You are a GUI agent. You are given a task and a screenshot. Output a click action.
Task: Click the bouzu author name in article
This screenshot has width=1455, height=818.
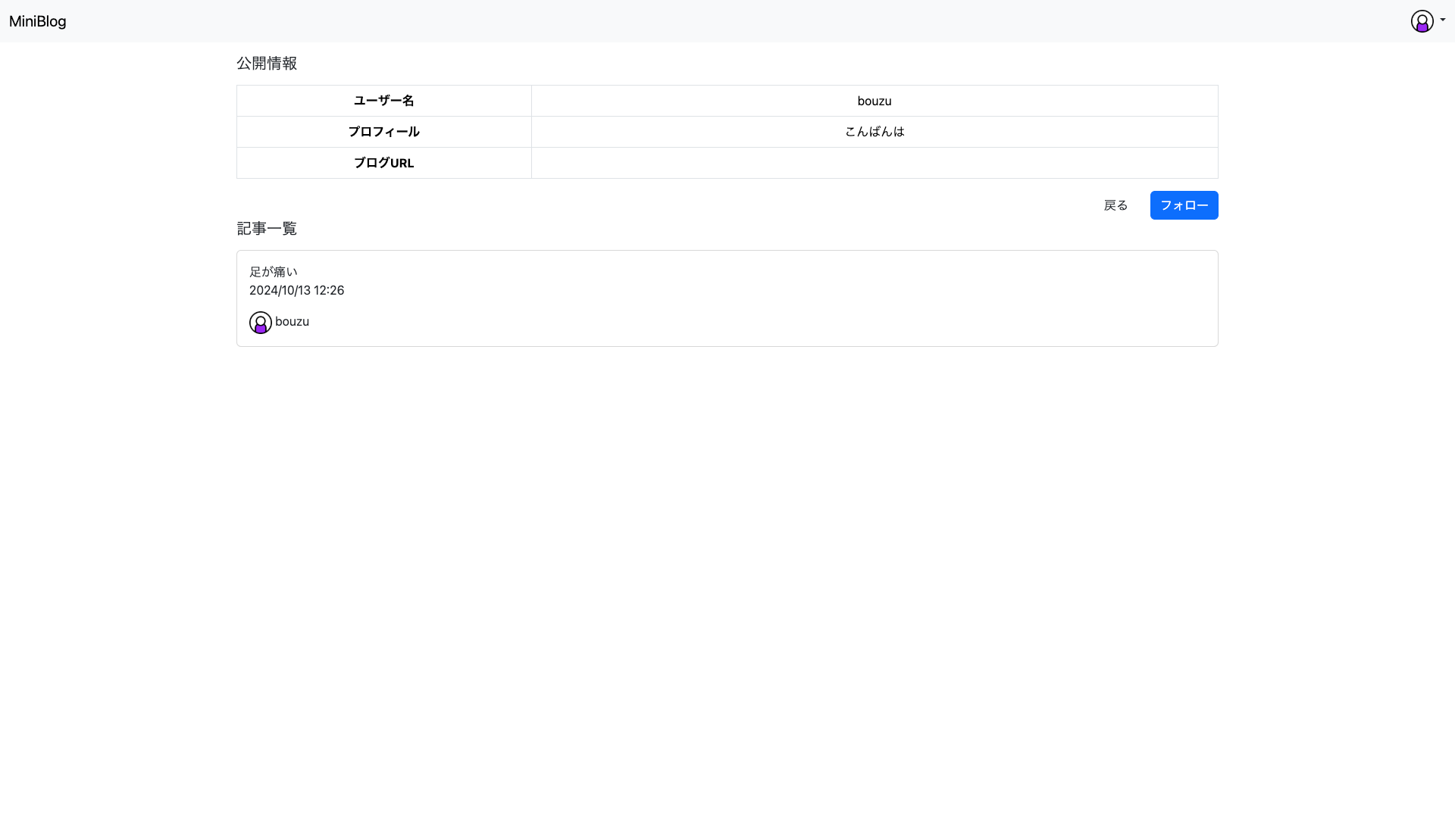(x=292, y=322)
